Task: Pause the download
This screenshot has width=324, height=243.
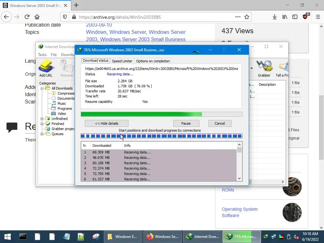Action: click(x=186, y=123)
